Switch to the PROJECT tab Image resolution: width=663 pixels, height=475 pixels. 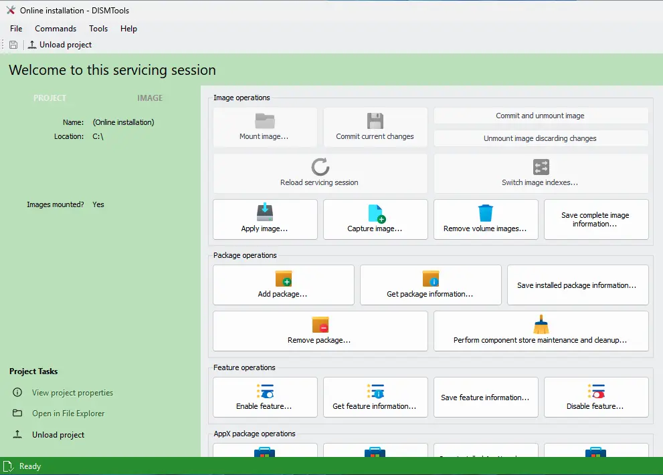50,98
